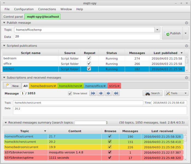Switch to the Control panel tab
This screenshot has width=191, height=164.
[13, 17]
